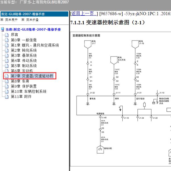Click the 菜单折叠 square icon
The height and width of the screenshot is (171, 171).
[x=23, y=20]
